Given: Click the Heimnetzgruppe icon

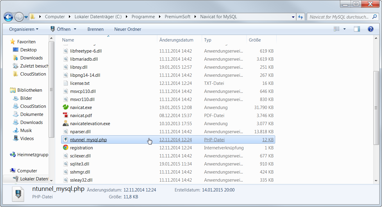Looking at the screenshot, I should pos(13,155).
